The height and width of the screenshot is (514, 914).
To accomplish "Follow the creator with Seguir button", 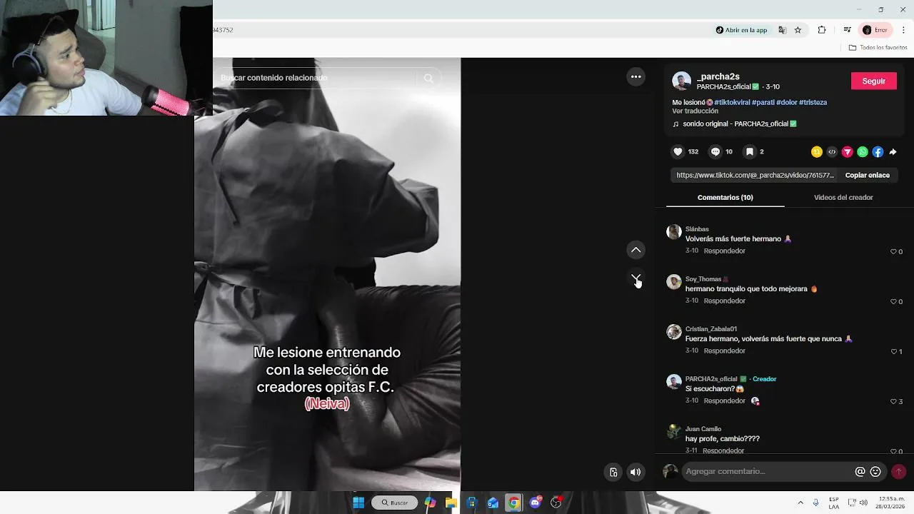I will (873, 81).
